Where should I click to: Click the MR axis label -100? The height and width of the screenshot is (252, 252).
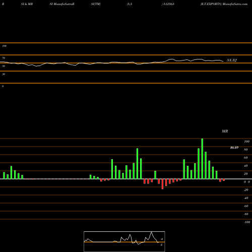point(246,222)
